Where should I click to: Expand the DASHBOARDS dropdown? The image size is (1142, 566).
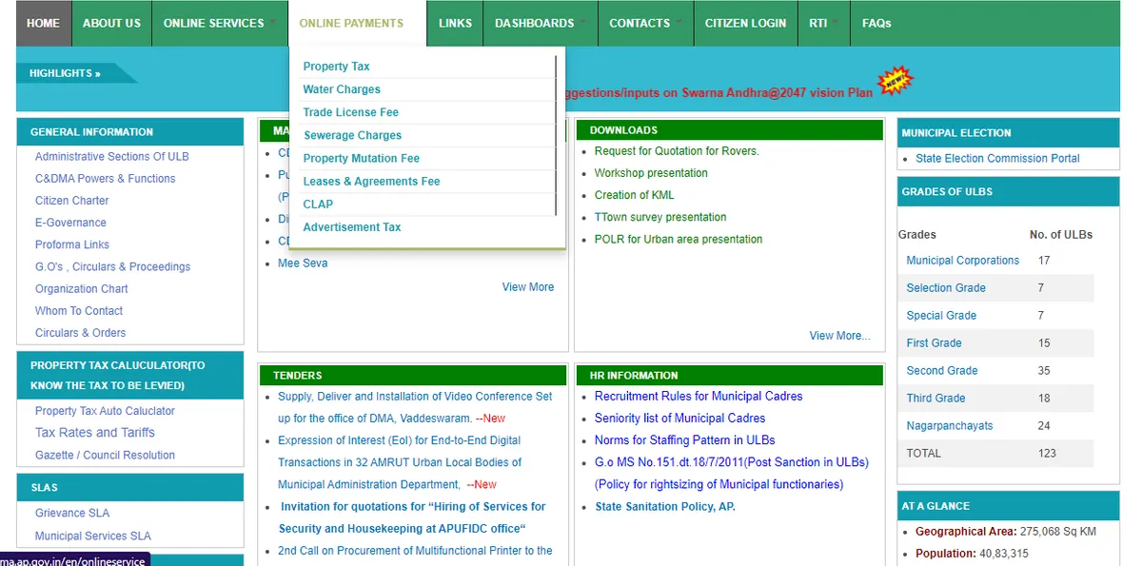(534, 24)
